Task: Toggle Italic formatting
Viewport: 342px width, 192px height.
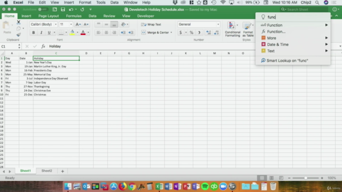Action: pyautogui.click(x=41, y=33)
